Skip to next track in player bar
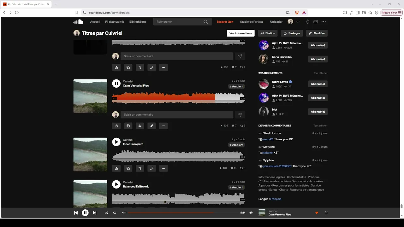This screenshot has height=227, width=404. [94, 213]
